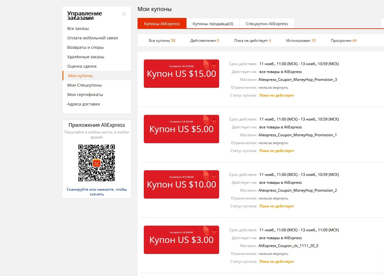Filter coupons by Действителен 0
This screenshot has width=384, height=276.
pos(205,41)
